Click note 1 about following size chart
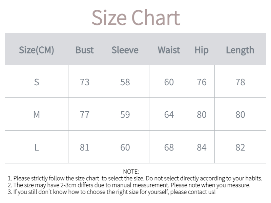The image size is (271, 203). click(x=135, y=178)
